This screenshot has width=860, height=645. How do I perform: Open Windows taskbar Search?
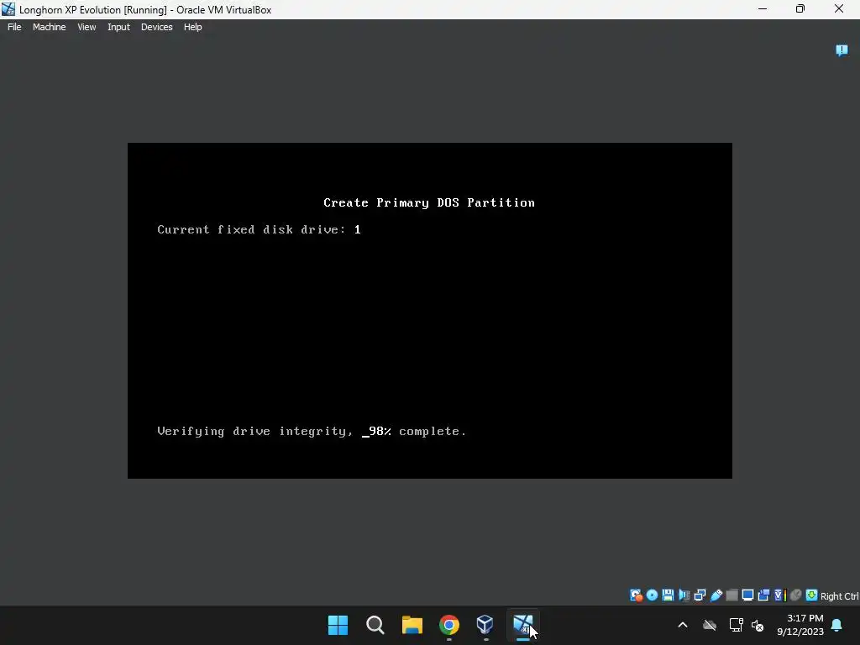[375, 625]
